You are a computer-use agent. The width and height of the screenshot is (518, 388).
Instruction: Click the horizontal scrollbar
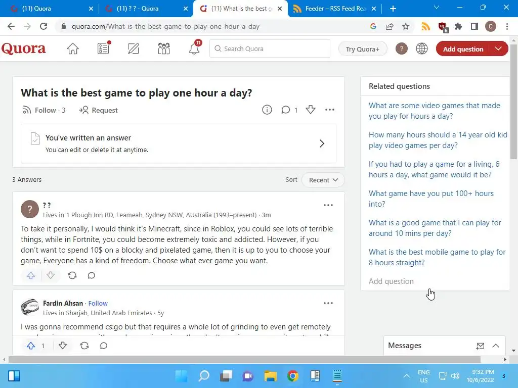tap(244, 359)
